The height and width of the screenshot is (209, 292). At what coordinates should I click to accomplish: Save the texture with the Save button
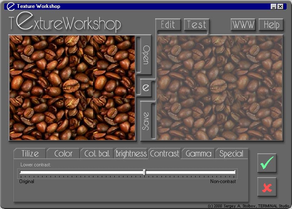[146, 121]
